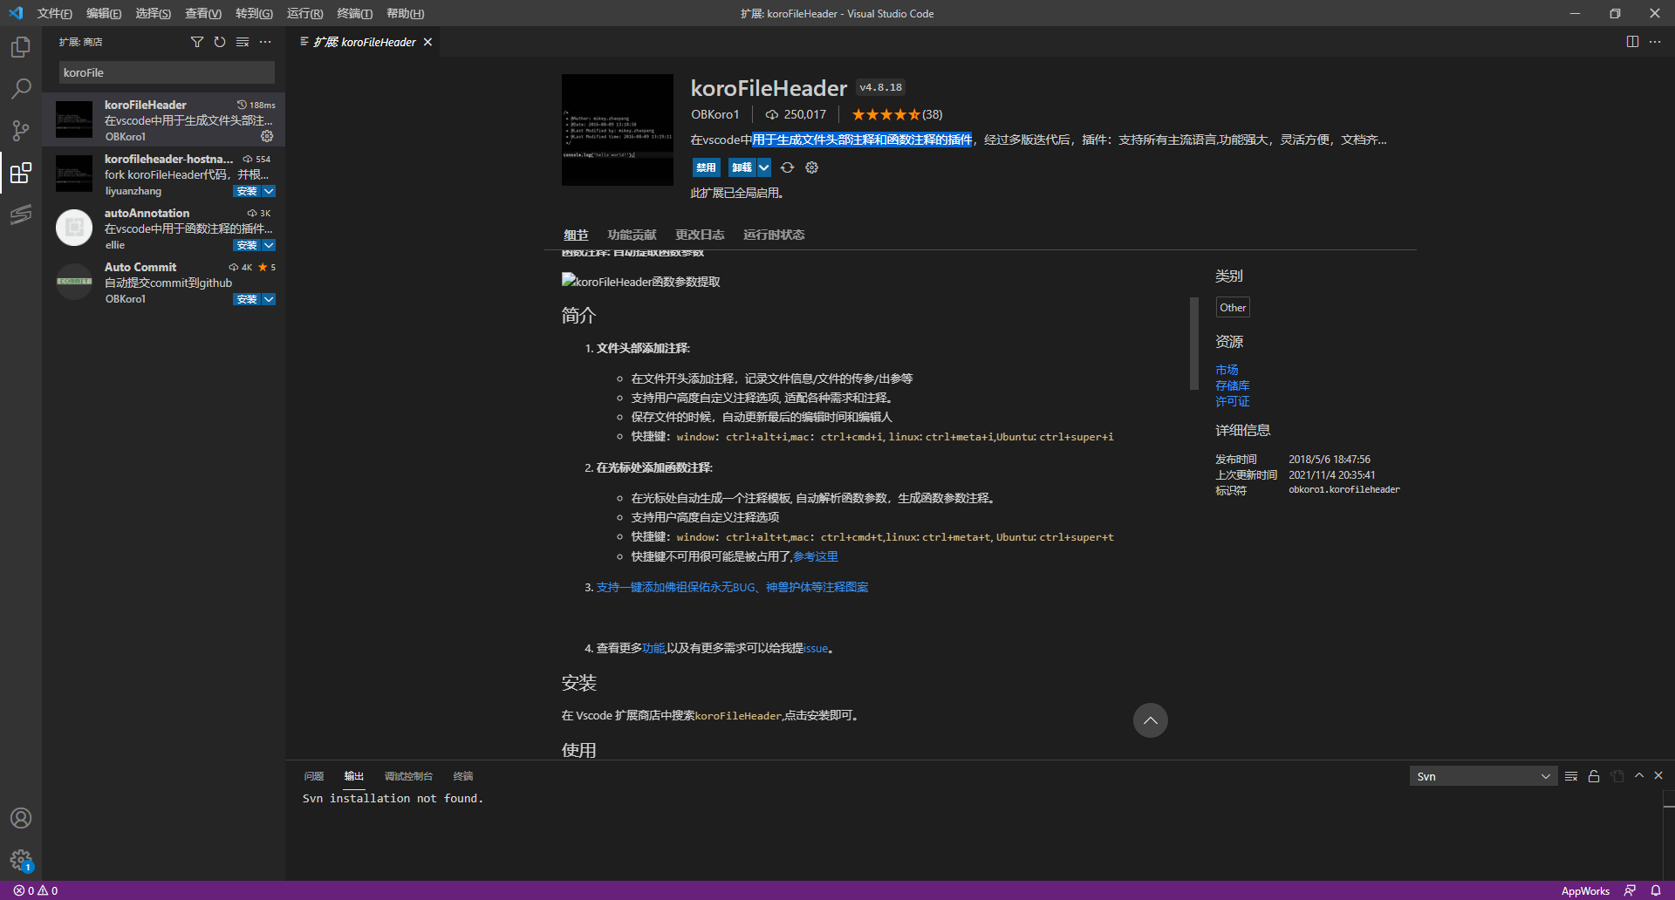
Task: Open the 运行(R) menu
Action: 304,13
